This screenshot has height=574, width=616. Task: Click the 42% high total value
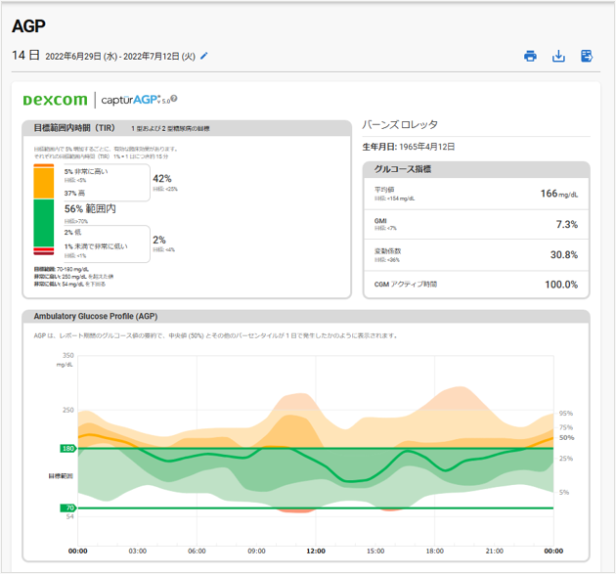162,179
